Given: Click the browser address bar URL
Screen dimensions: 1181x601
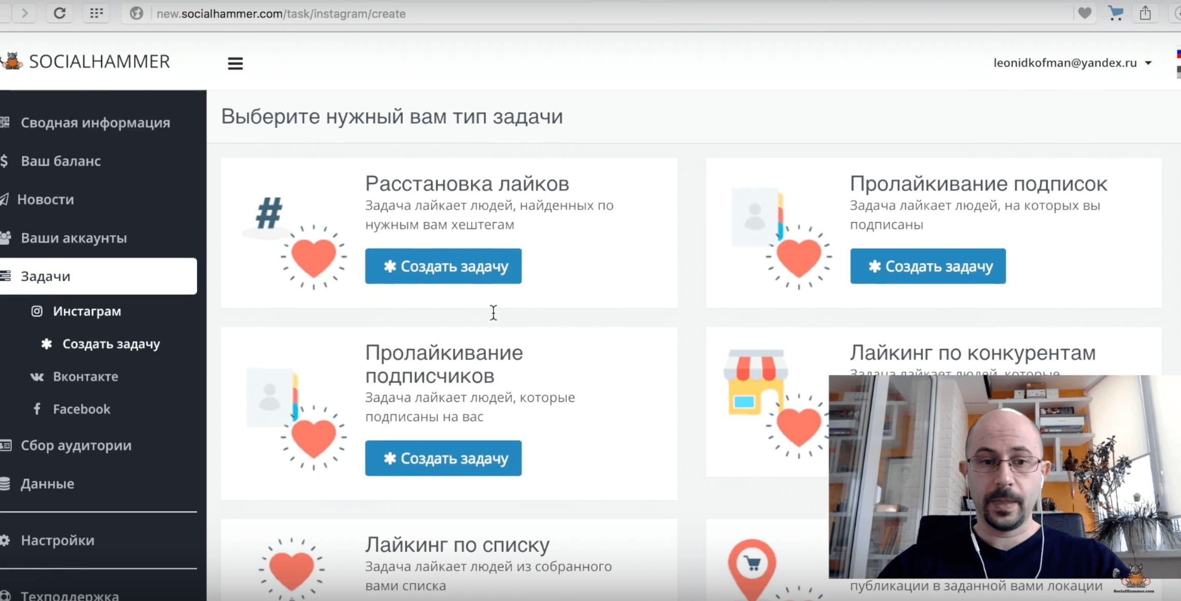Looking at the screenshot, I should [x=281, y=14].
